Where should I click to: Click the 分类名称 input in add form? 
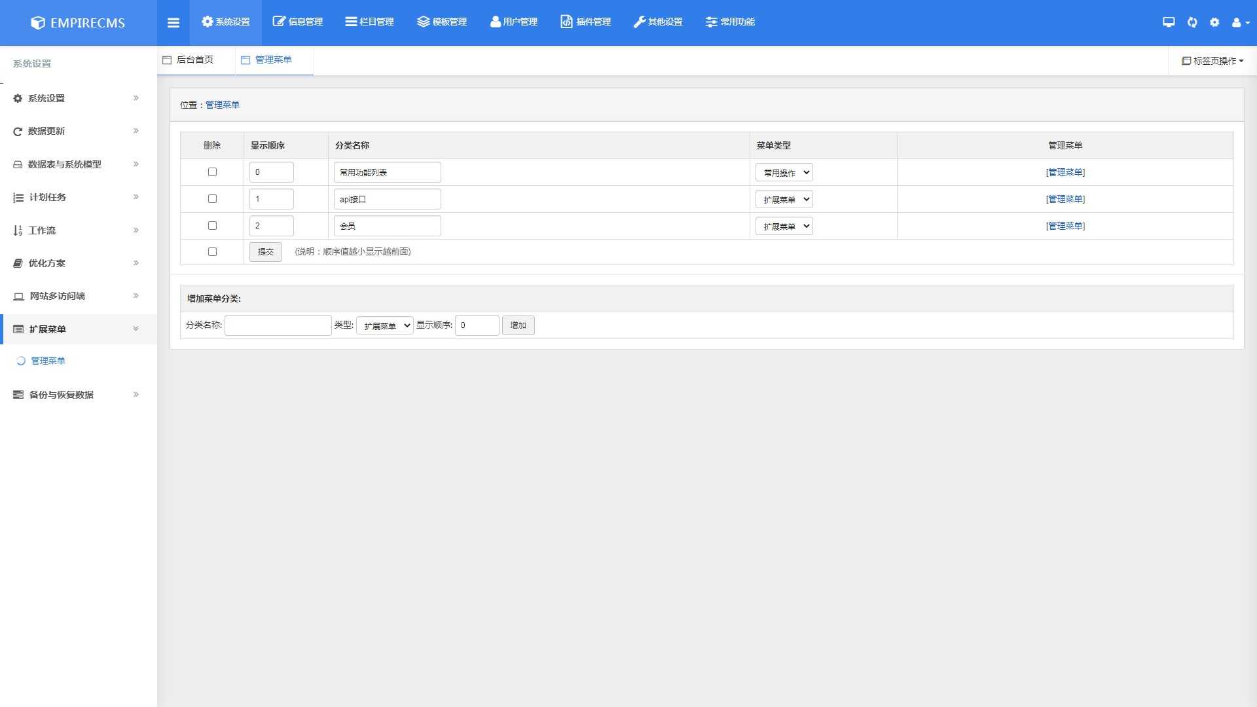278,325
